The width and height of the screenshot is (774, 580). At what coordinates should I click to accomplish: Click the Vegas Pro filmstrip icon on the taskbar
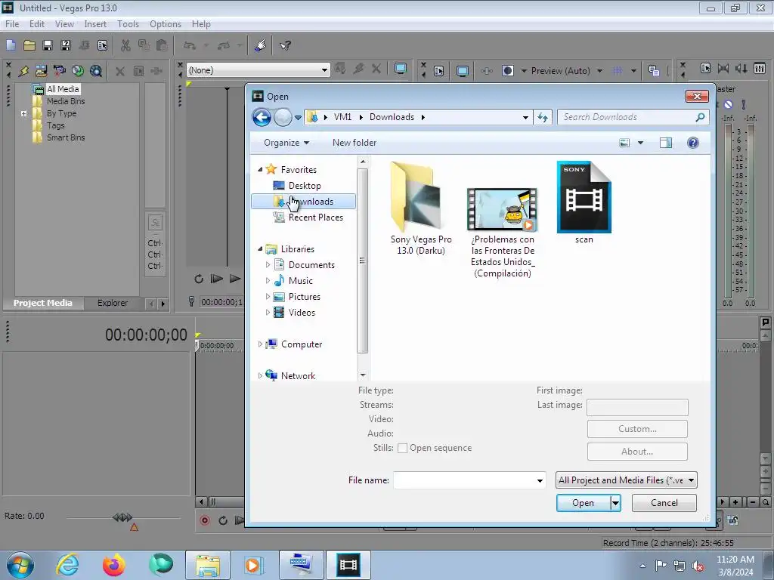tap(348, 565)
